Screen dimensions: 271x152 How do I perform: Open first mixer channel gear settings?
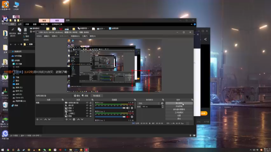[132, 108]
